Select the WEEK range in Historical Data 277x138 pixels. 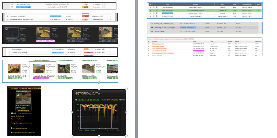pyautogui.click(x=115, y=100)
